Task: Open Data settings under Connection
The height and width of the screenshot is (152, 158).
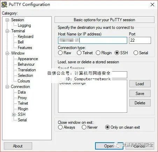Action: (22, 92)
